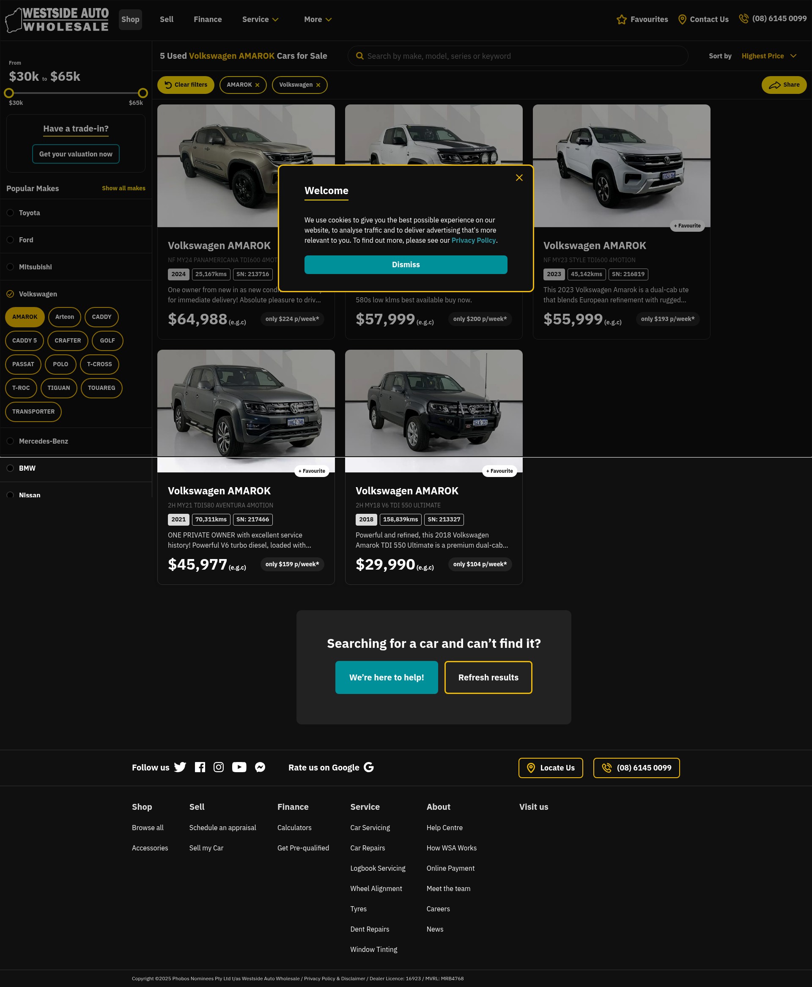Image resolution: width=812 pixels, height=987 pixels.
Task: Toggle the TOUAREG model chip
Action: [x=101, y=388]
